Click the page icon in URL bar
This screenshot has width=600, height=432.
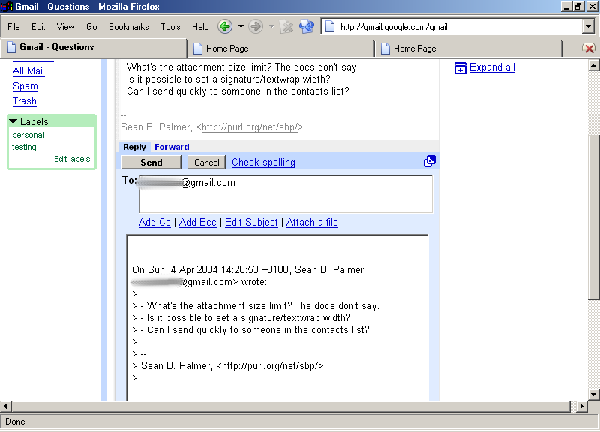329,27
